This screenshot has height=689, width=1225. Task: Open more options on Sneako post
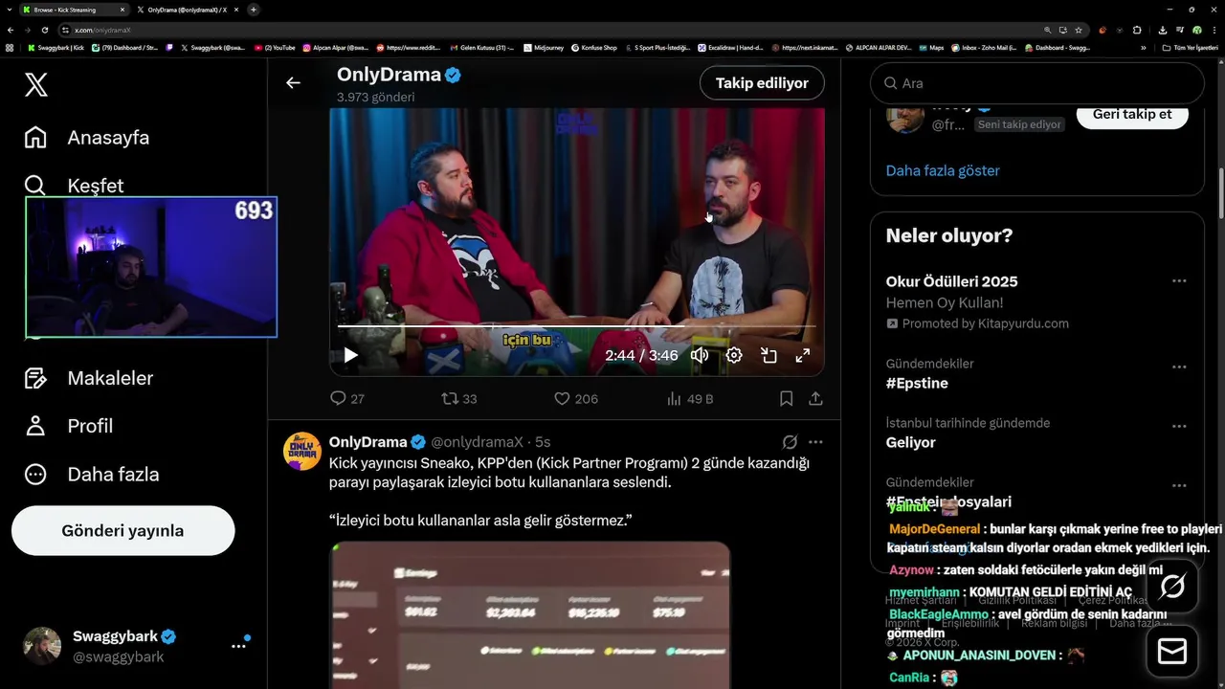[815, 442]
